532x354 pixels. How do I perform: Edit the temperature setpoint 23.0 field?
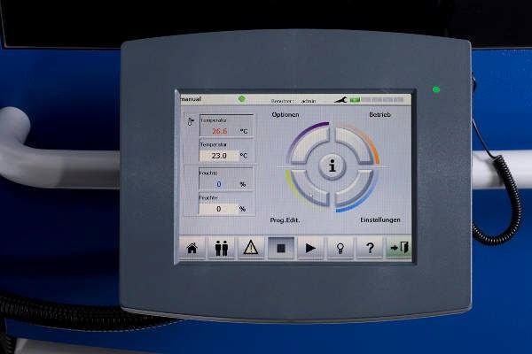[x=219, y=156]
